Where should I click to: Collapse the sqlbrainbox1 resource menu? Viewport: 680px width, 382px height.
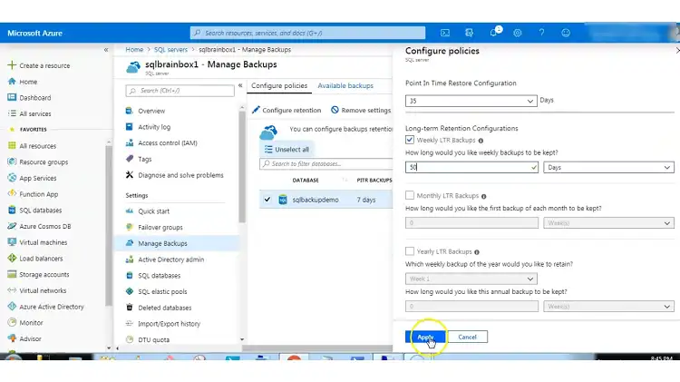(x=240, y=85)
